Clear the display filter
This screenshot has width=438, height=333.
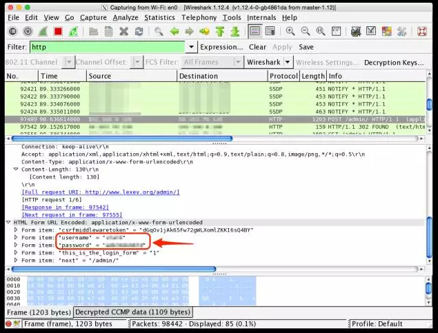click(x=257, y=47)
